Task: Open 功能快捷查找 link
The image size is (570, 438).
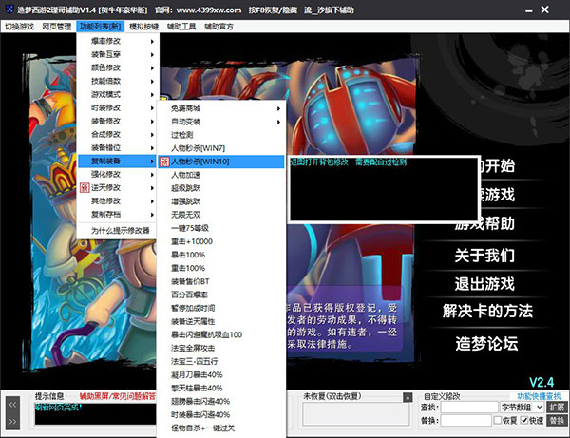Action: 539,396
